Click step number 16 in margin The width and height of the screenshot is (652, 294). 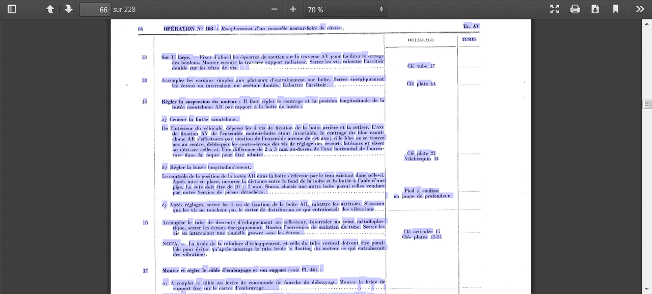[x=145, y=223]
